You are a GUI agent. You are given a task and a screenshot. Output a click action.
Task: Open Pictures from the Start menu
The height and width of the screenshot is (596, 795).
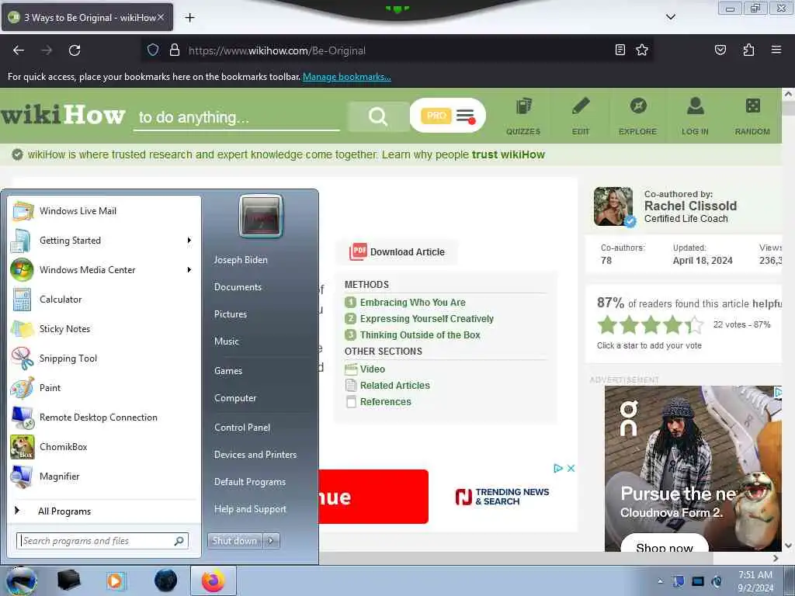click(x=230, y=314)
